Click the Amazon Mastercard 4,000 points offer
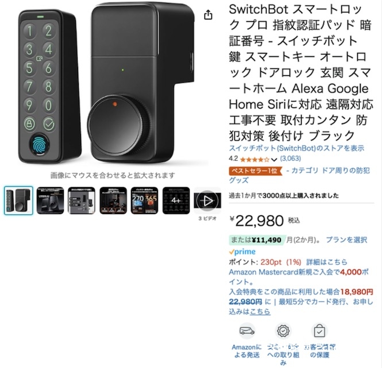The height and width of the screenshot is (368, 382). click(x=299, y=277)
